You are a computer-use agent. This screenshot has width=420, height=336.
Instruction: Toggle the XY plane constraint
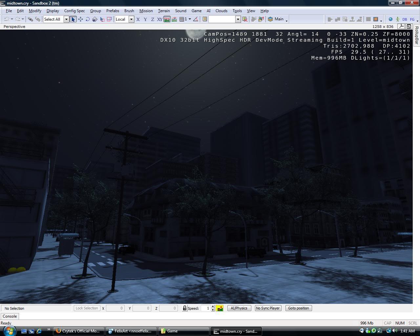pos(159,19)
